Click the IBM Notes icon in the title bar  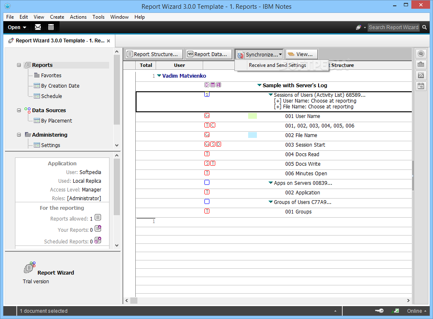click(7, 6)
